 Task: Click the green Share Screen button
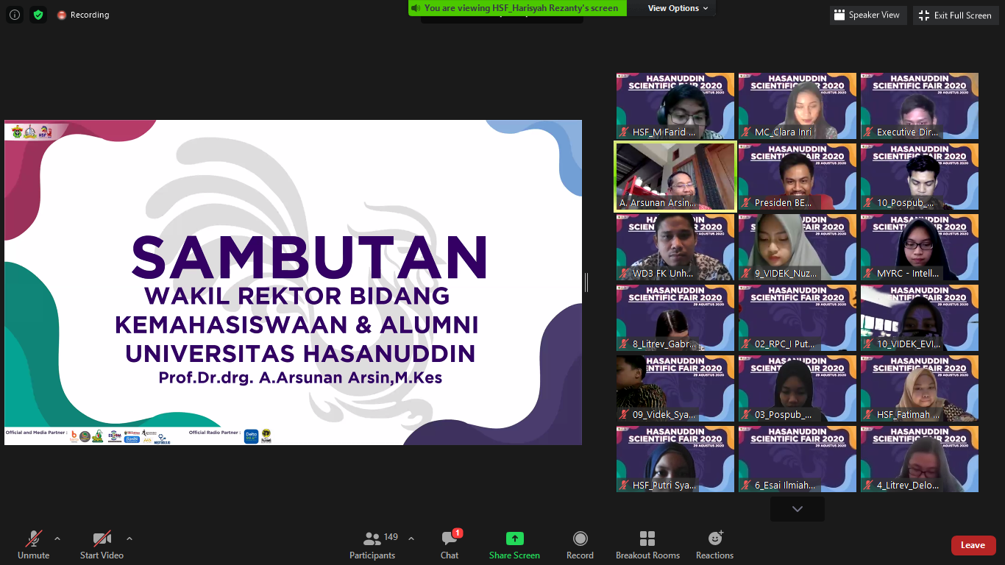click(x=514, y=545)
